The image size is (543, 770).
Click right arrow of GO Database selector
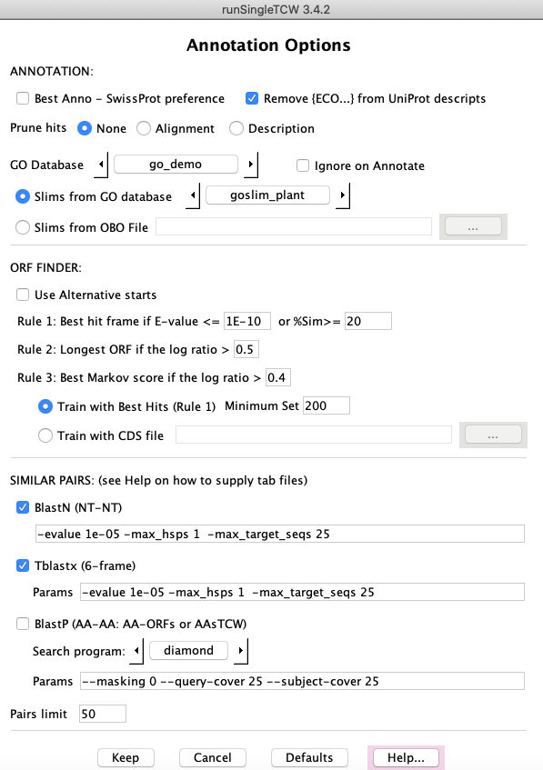(x=251, y=165)
